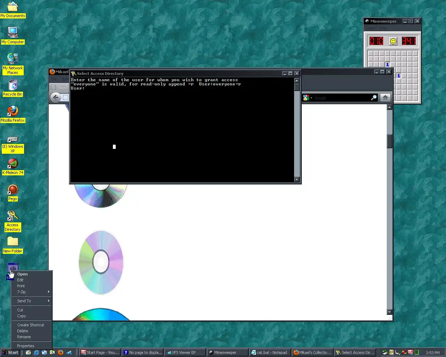
Task: Choose Properties from the context menu
Action: click(31, 346)
